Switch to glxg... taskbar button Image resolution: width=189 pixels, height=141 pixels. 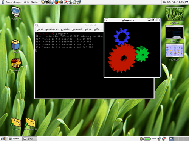29,139
